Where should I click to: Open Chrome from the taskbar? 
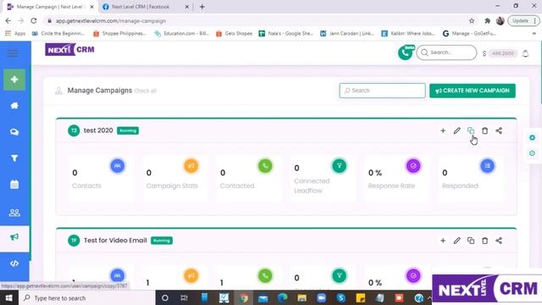243,297
